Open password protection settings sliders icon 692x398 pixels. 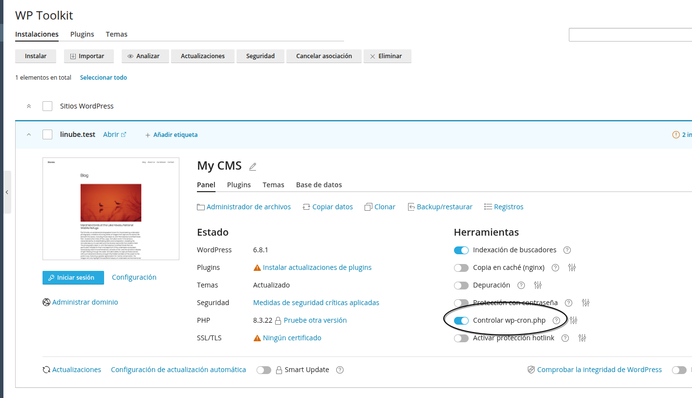point(585,303)
